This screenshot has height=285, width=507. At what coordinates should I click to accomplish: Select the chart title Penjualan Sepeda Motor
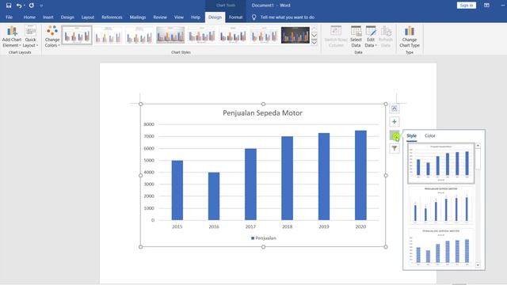coord(262,113)
